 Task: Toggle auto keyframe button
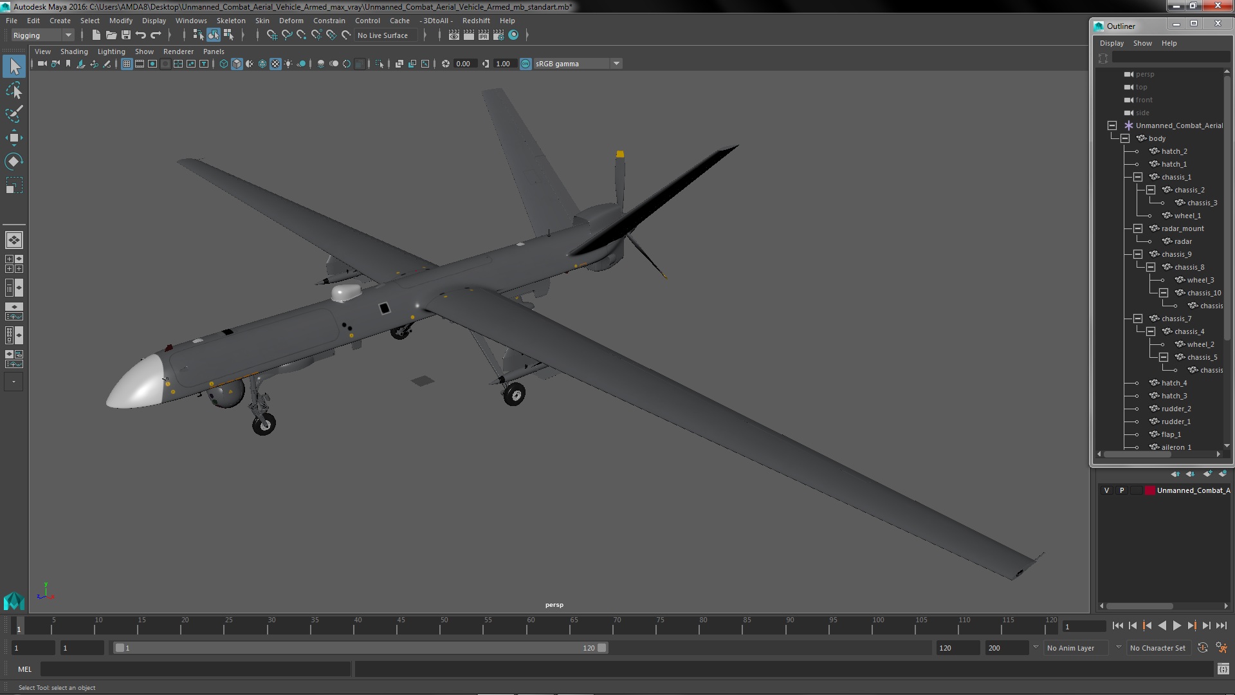pos(1203,648)
